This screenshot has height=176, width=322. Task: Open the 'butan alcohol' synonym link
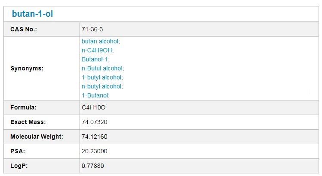pos(100,42)
